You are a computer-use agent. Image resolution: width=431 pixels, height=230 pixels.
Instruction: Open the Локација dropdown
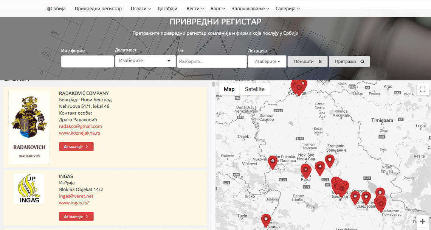pos(267,61)
